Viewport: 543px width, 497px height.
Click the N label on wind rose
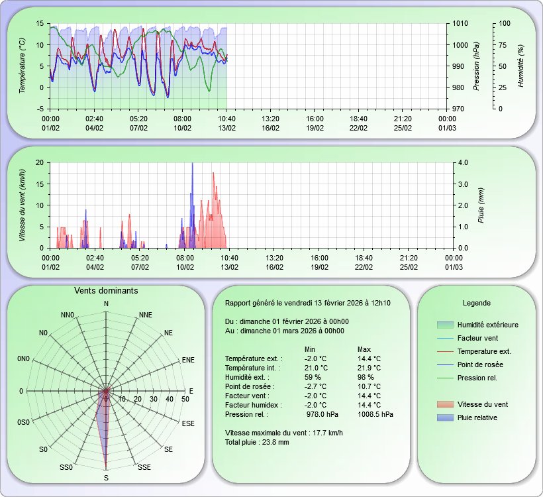pyautogui.click(x=106, y=304)
